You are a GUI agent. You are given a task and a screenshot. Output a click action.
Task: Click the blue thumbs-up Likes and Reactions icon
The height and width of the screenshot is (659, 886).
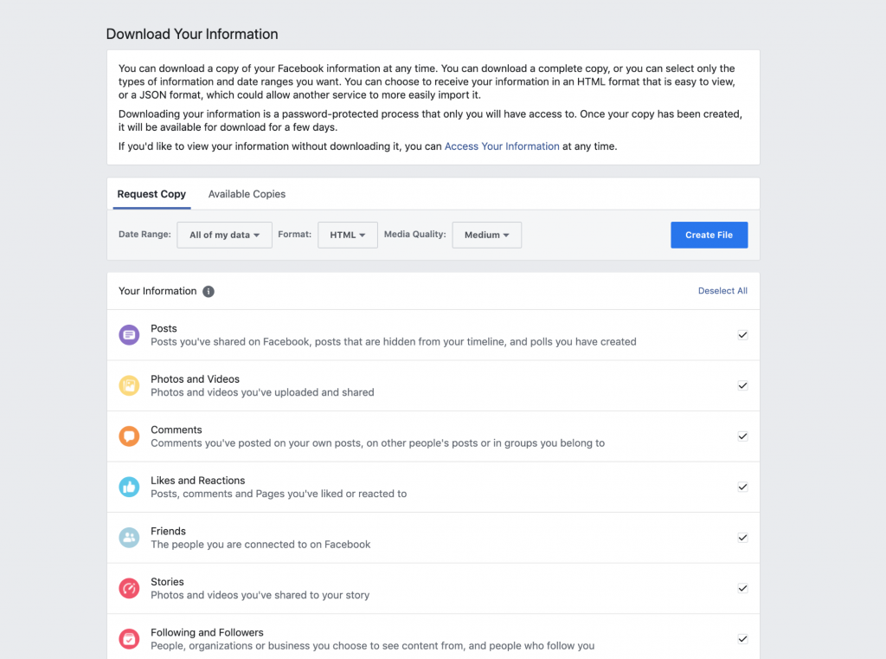[129, 487]
